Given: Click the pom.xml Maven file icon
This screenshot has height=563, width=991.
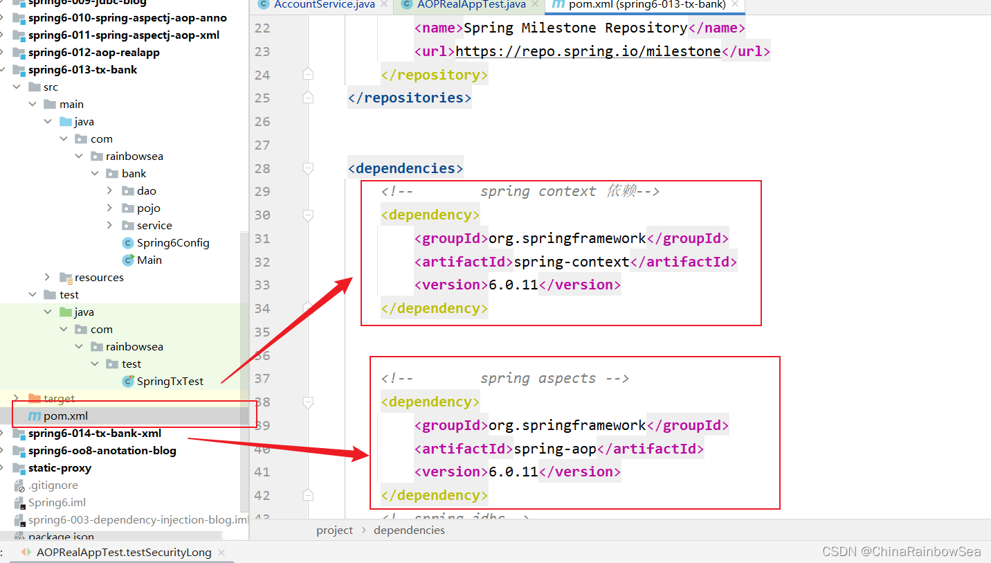Looking at the screenshot, I should click(34, 415).
